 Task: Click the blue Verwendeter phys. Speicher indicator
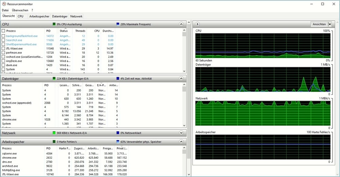(118, 142)
